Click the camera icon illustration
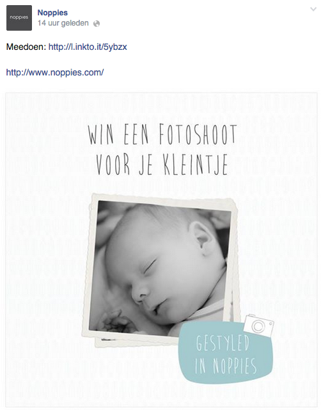This screenshot has height=410, width=323. click(x=258, y=326)
